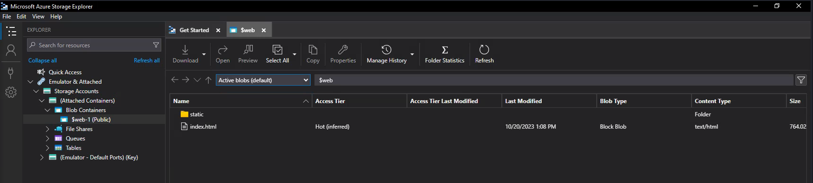Select Quick Access tree item
Image resolution: width=813 pixels, height=183 pixels.
(65, 72)
